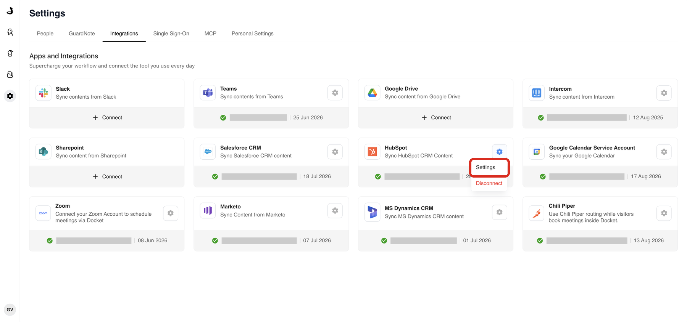Click "Sync MS Dynamics CRM content" text
This screenshot has width=687, height=322.
[424, 216]
